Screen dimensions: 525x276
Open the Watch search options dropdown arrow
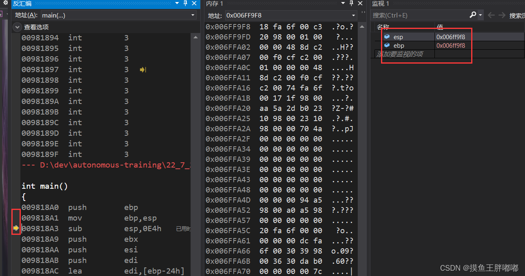pos(481,15)
